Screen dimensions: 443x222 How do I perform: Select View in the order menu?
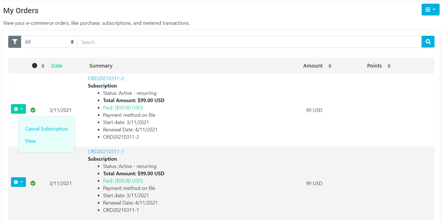click(x=30, y=141)
